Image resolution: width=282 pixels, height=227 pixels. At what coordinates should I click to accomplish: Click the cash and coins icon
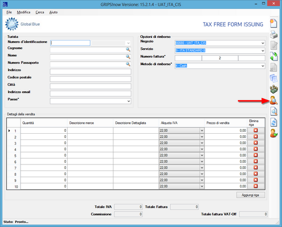pos(274,89)
